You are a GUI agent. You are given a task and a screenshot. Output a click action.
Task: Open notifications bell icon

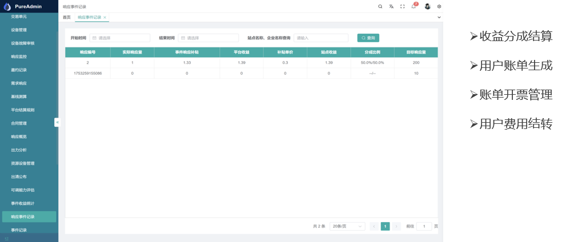[414, 6]
